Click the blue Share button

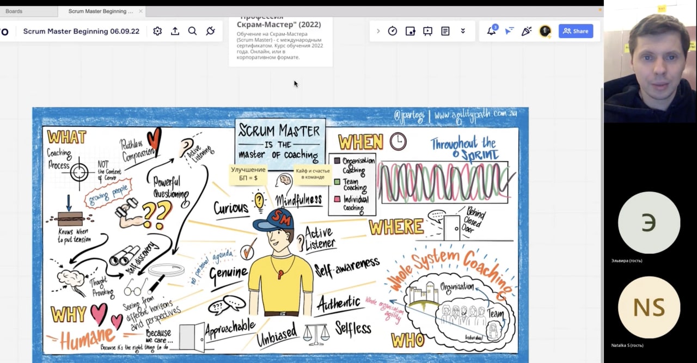(x=576, y=31)
